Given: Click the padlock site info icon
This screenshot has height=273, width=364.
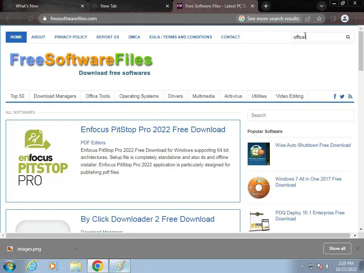Looking at the screenshot, I should (45, 18).
